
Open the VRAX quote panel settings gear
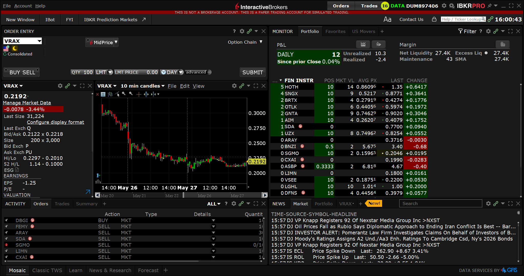[x=60, y=86]
